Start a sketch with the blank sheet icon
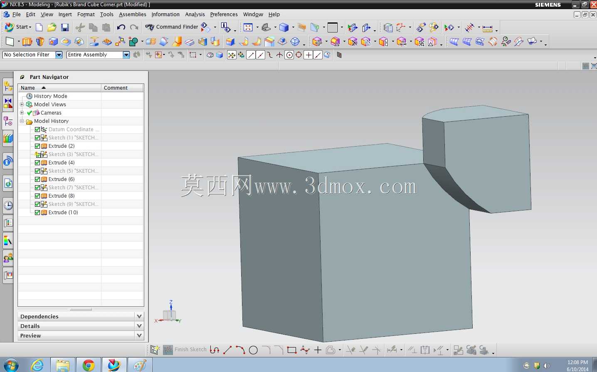The width and height of the screenshot is (597, 372). pyautogui.click(x=10, y=42)
